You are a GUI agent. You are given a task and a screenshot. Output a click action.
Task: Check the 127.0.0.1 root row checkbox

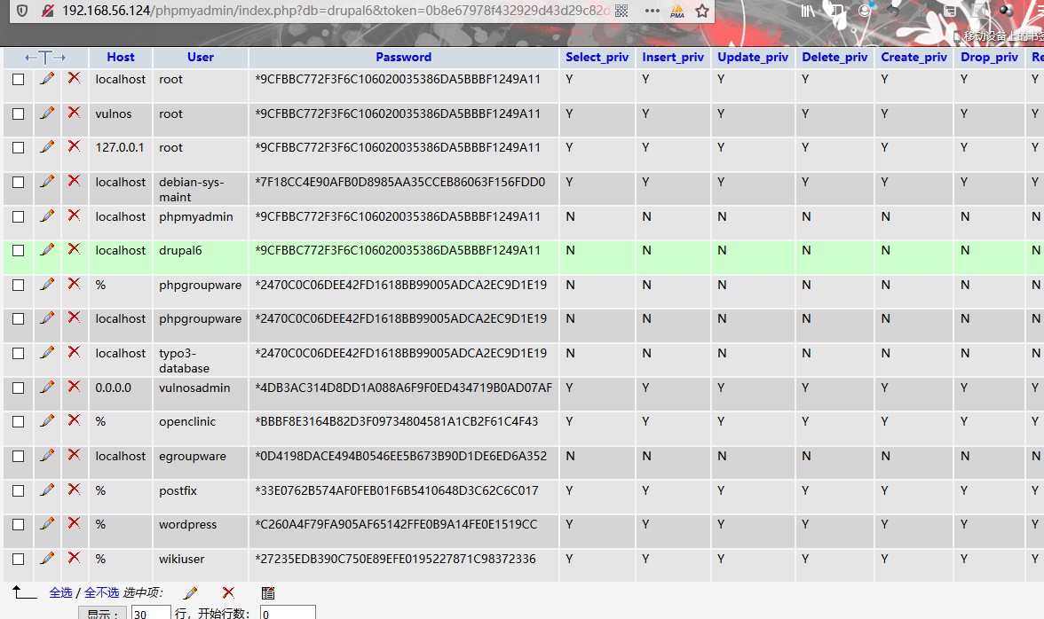[x=18, y=147]
